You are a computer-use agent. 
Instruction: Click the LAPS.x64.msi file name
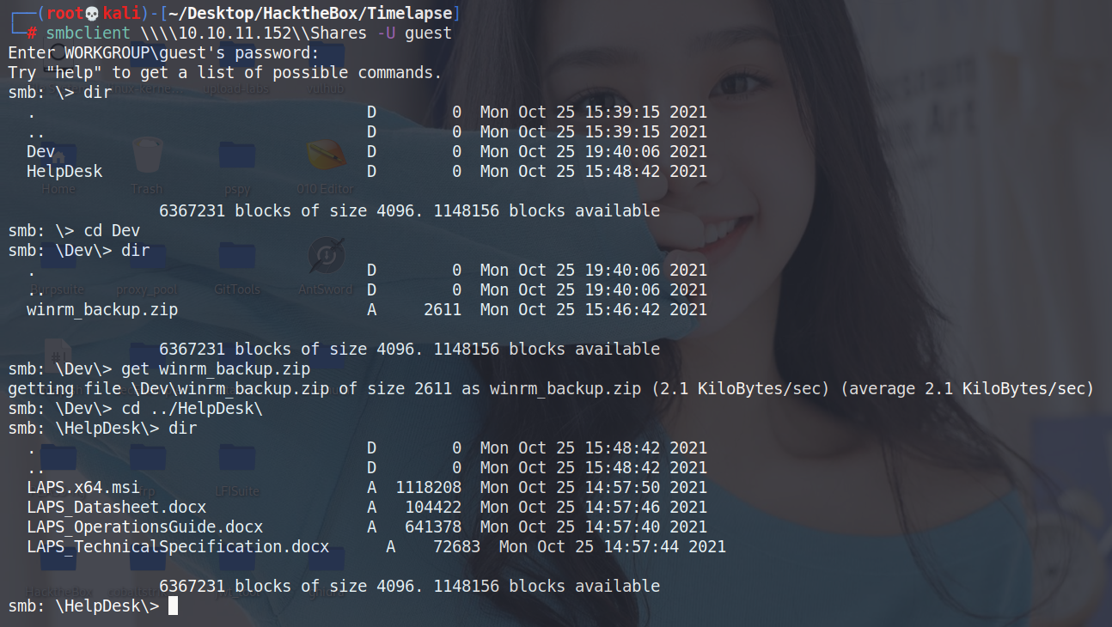pyautogui.click(x=83, y=488)
